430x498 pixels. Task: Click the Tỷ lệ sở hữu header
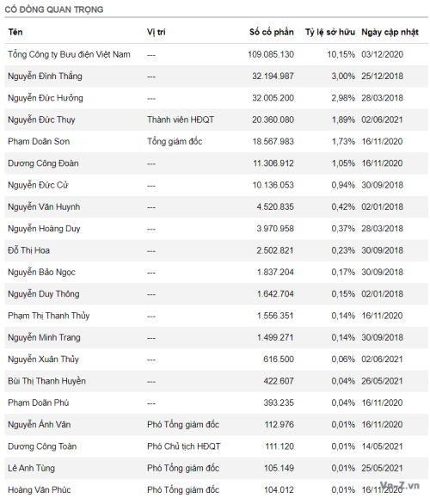pyautogui.click(x=330, y=32)
